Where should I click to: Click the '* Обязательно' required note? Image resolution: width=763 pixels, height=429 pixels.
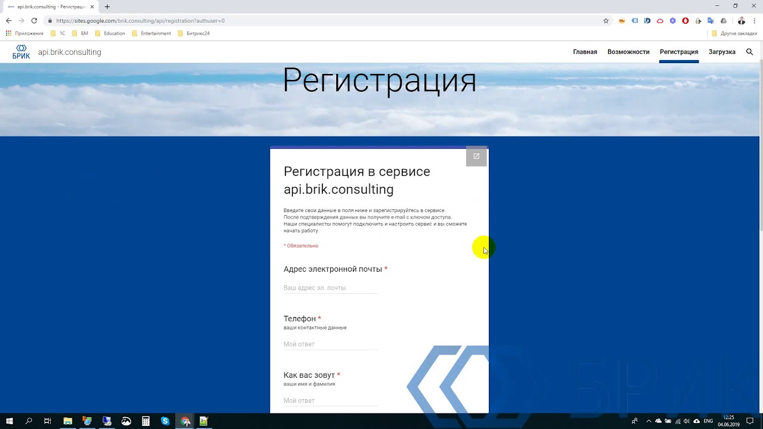[301, 245]
